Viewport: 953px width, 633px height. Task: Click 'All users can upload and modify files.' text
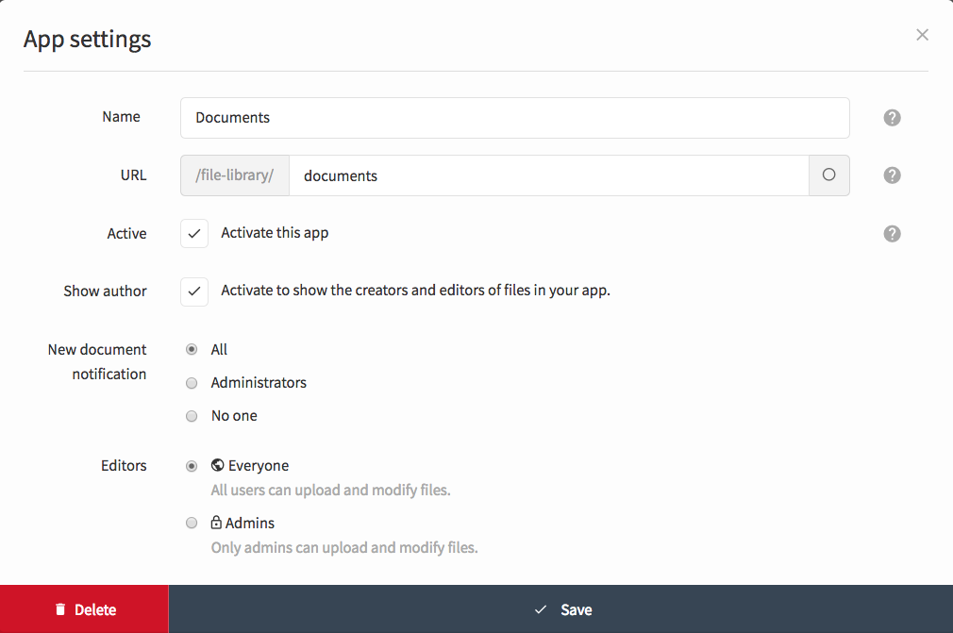coord(330,491)
